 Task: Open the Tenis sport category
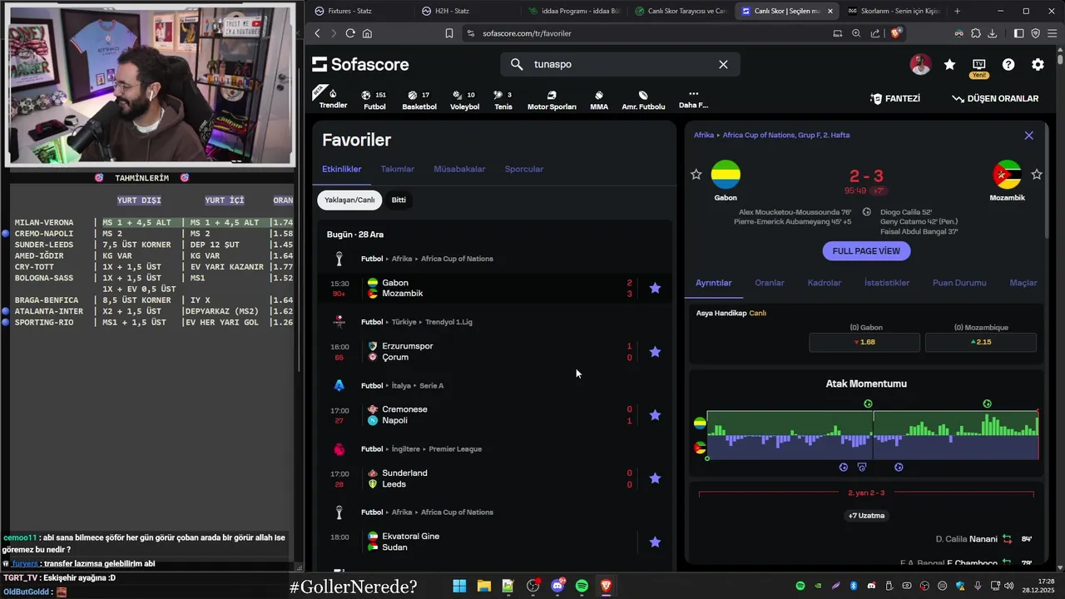tap(503, 100)
